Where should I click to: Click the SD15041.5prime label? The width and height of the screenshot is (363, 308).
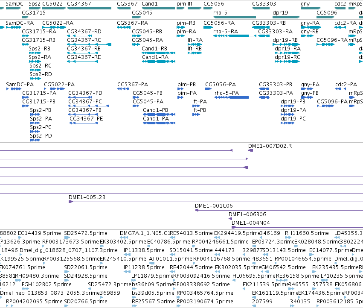tap(191, 250)
